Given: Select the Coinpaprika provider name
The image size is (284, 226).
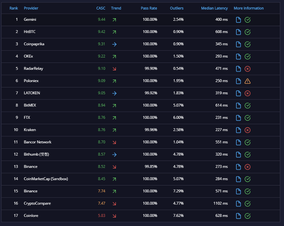Looking at the screenshot, I should click(x=34, y=44).
